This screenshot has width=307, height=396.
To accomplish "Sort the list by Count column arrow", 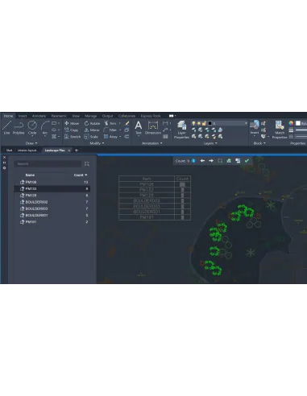I will [x=86, y=175].
